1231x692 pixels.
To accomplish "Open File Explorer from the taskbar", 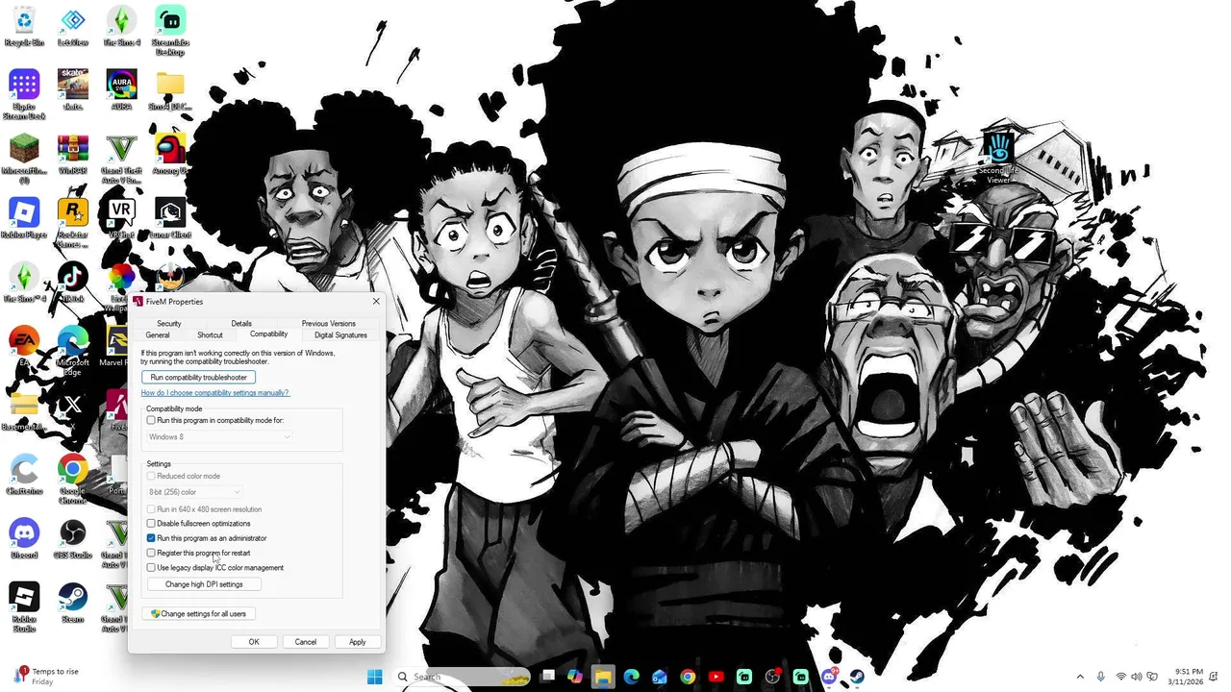I will click(x=603, y=677).
